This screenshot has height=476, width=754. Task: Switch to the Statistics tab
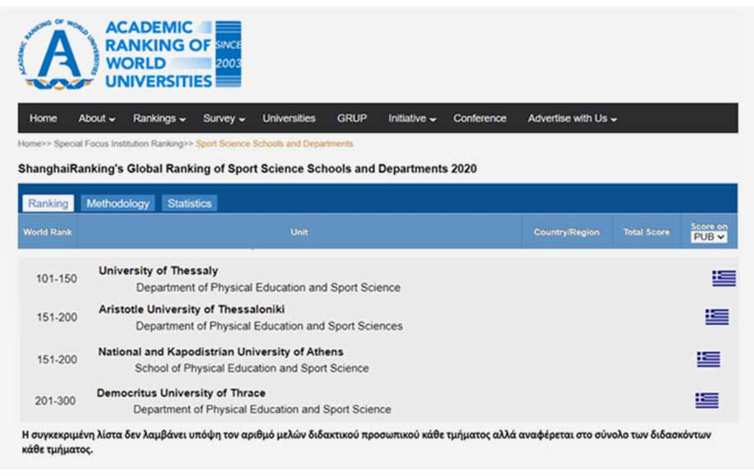pyautogui.click(x=189, y=204)
